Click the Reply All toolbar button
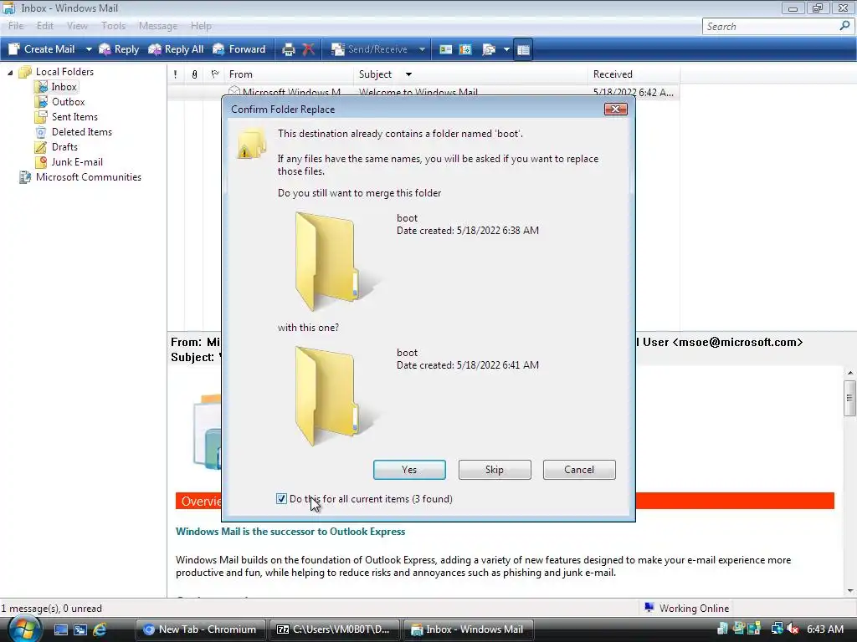This screenshot has width=857, height=642. 176,49
